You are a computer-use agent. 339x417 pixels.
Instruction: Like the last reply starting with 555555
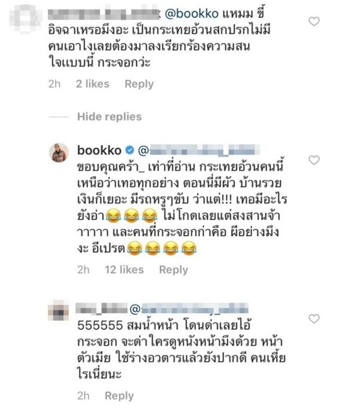click(314, 319)
